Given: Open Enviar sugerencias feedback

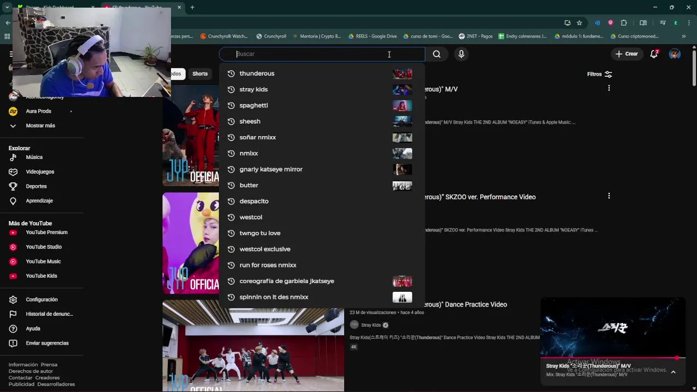Looking at the screenshot, I should (47, 344).
